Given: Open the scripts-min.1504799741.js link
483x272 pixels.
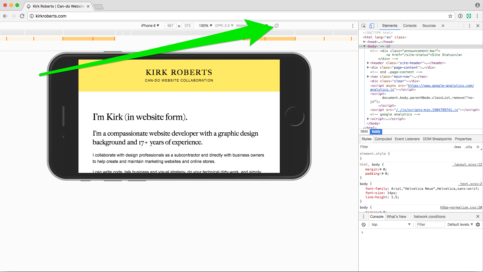Looking at the screenshot, I should click(427, 110).
